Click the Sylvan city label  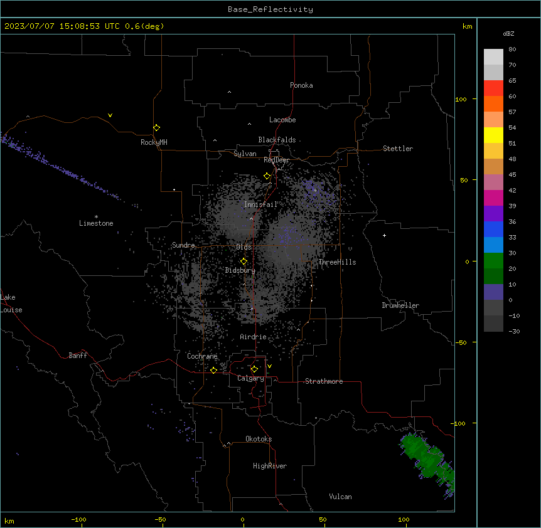coord(245,154)
